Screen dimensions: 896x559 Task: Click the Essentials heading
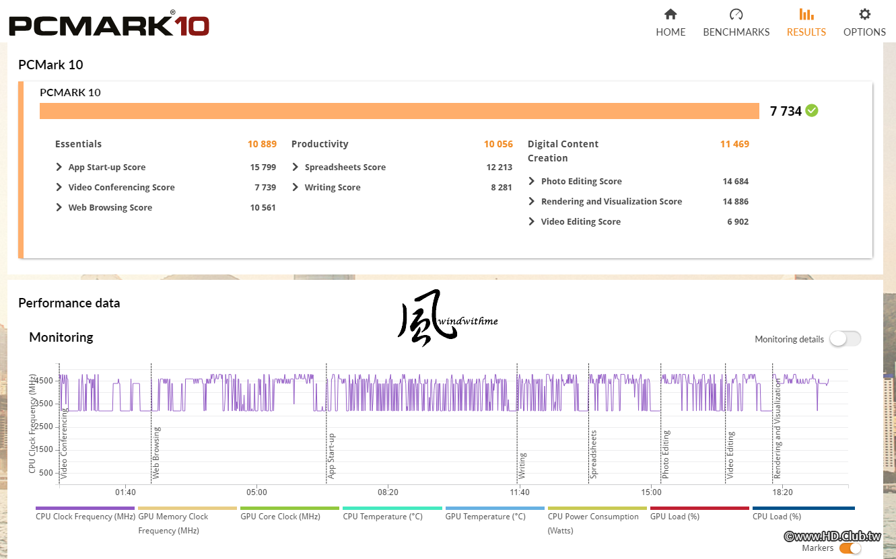coord(78,144)
